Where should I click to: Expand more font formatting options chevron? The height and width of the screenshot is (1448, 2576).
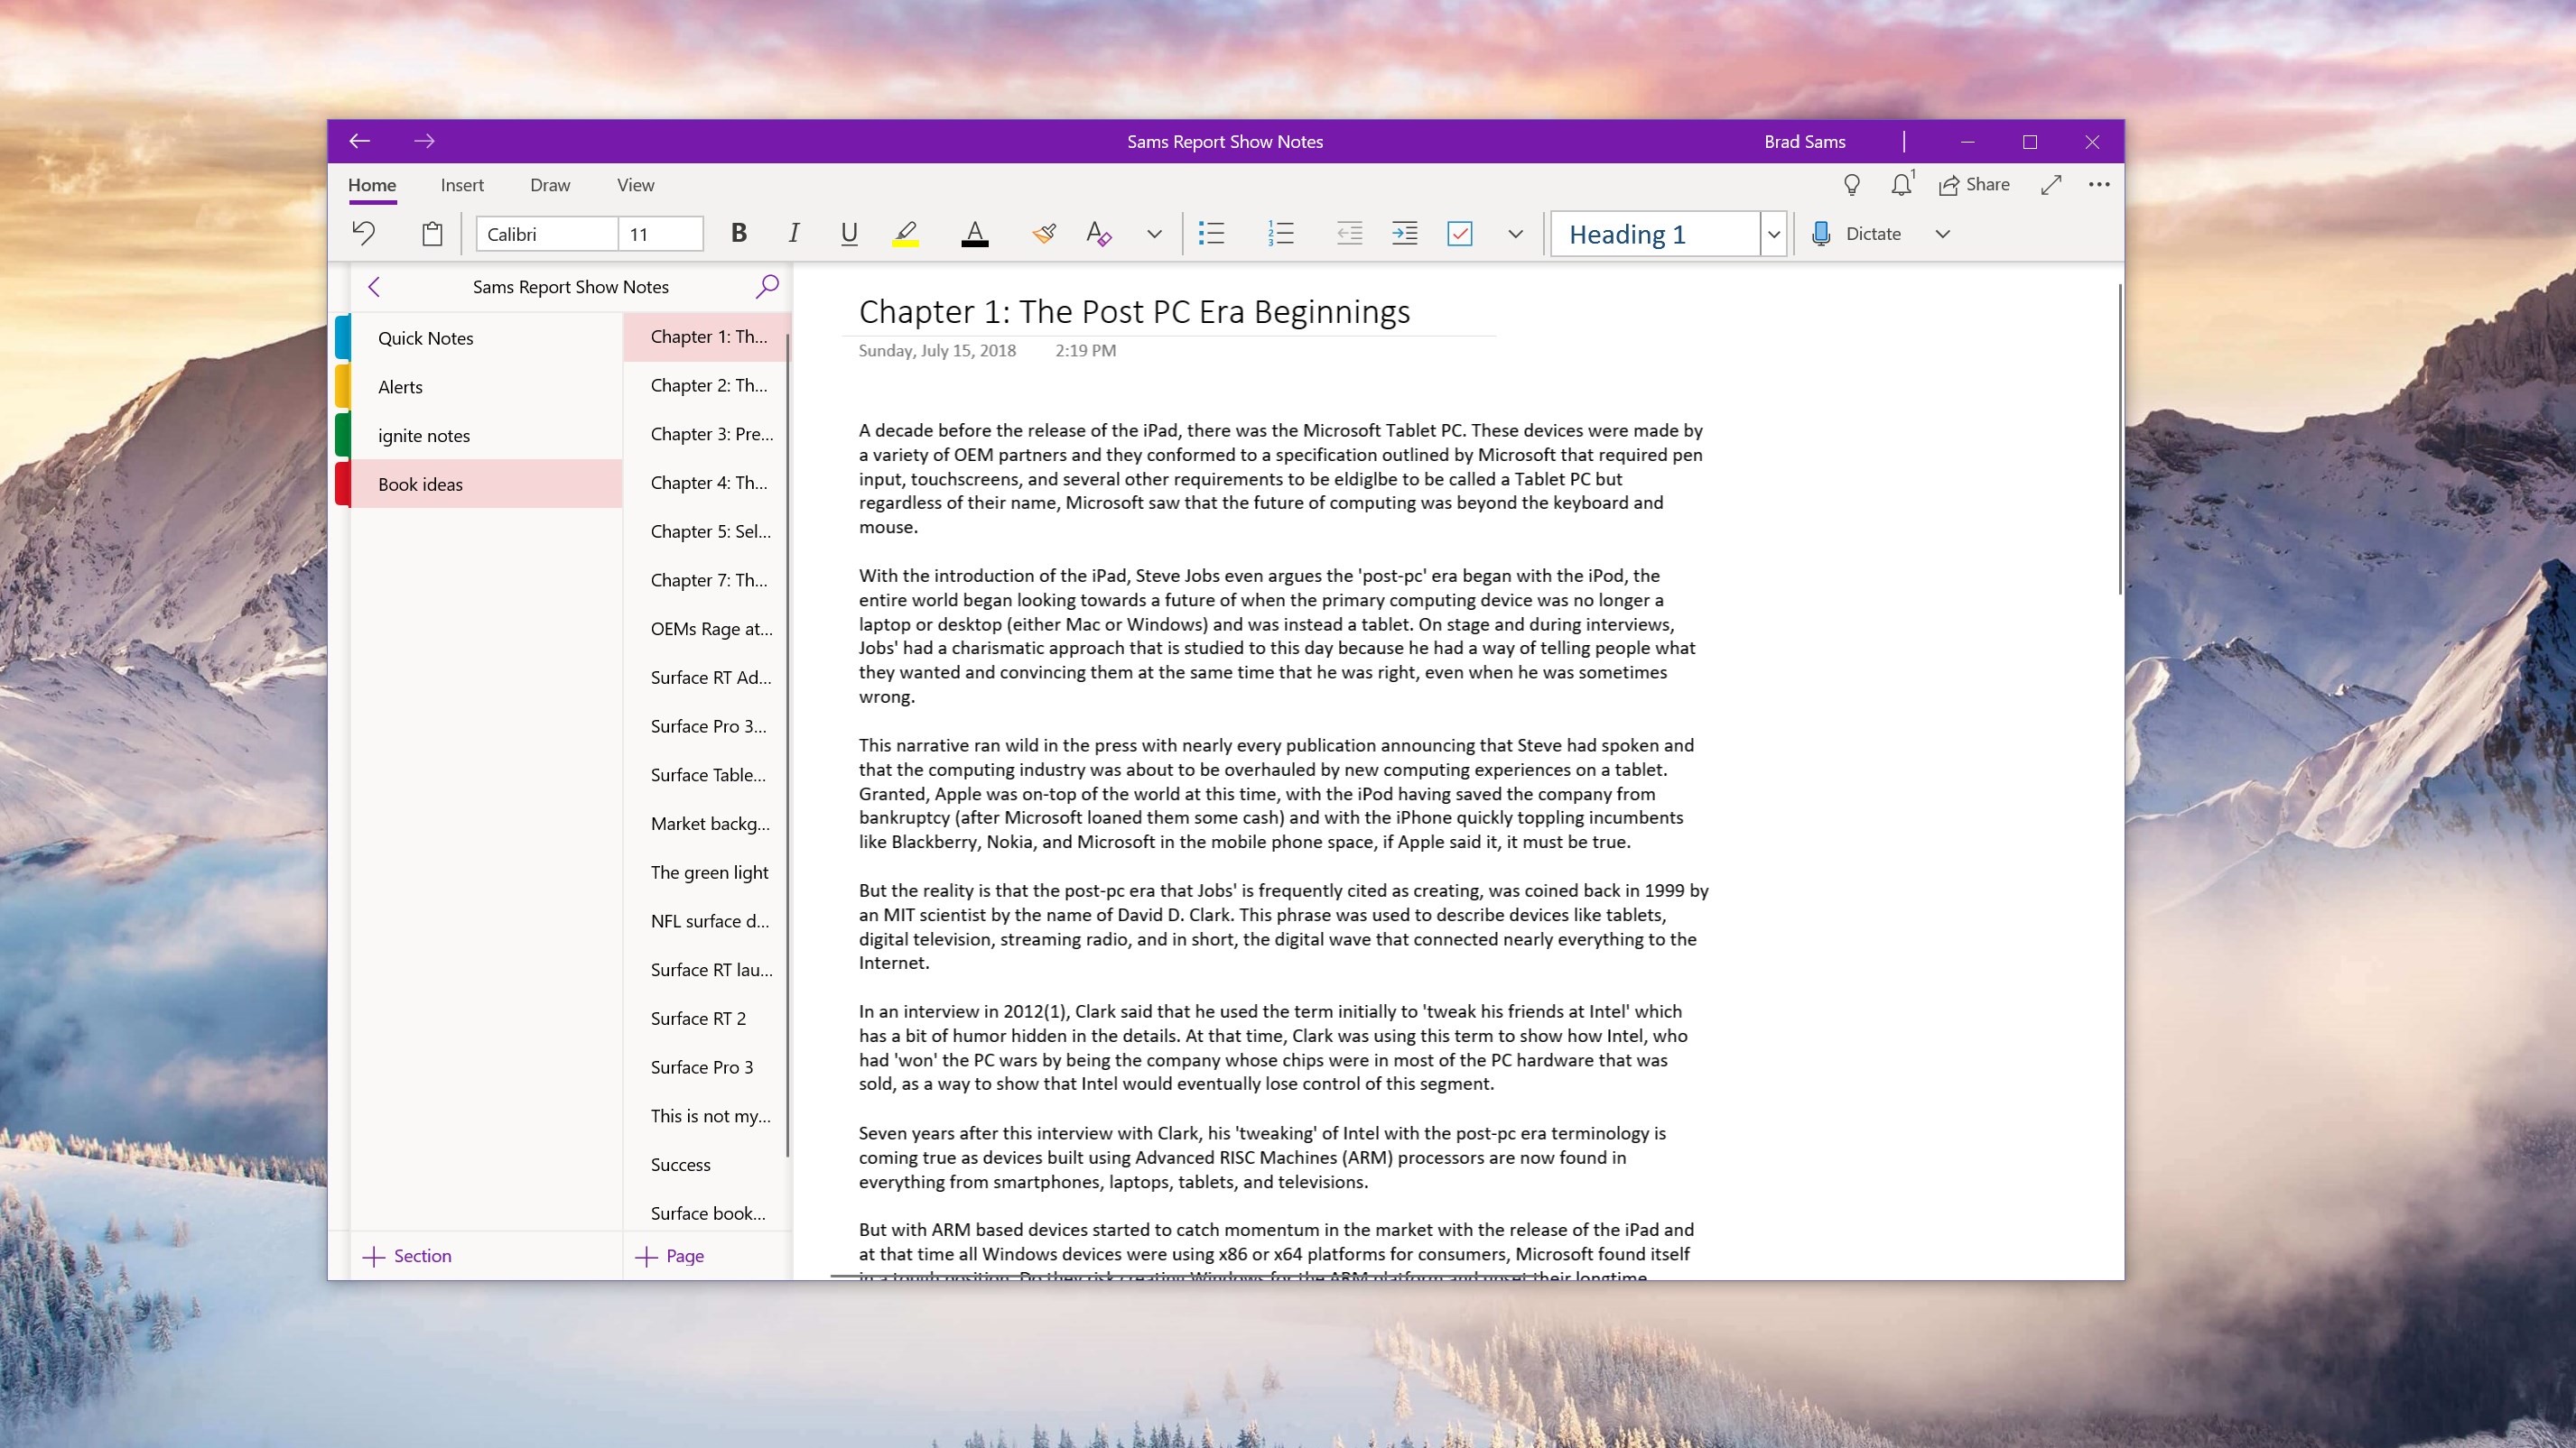[x=1154, y=234]
